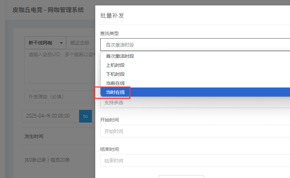The height and width of the screenshot is (178, 290).
Task: Click the blue to button
Action: (x=85, y=116)
